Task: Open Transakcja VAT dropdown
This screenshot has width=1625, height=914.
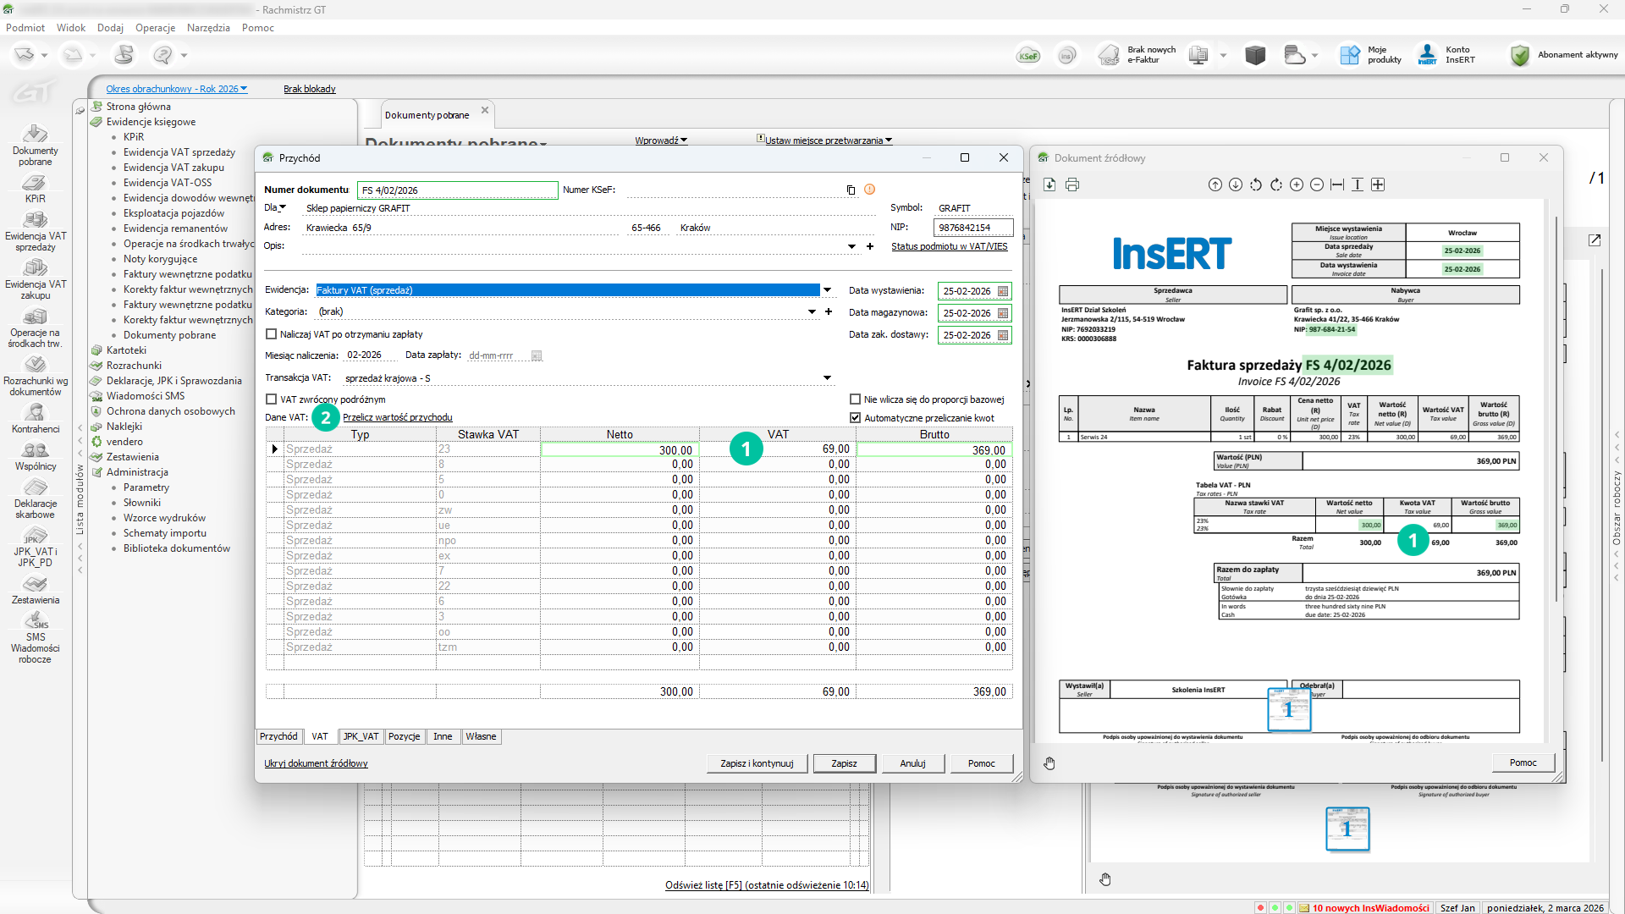Action: [x=827, y=378]
